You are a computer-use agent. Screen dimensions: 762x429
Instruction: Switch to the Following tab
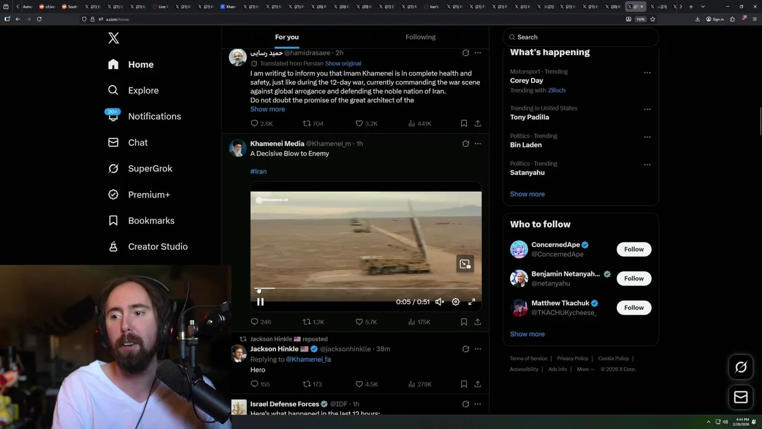click(x=421, y=37)
